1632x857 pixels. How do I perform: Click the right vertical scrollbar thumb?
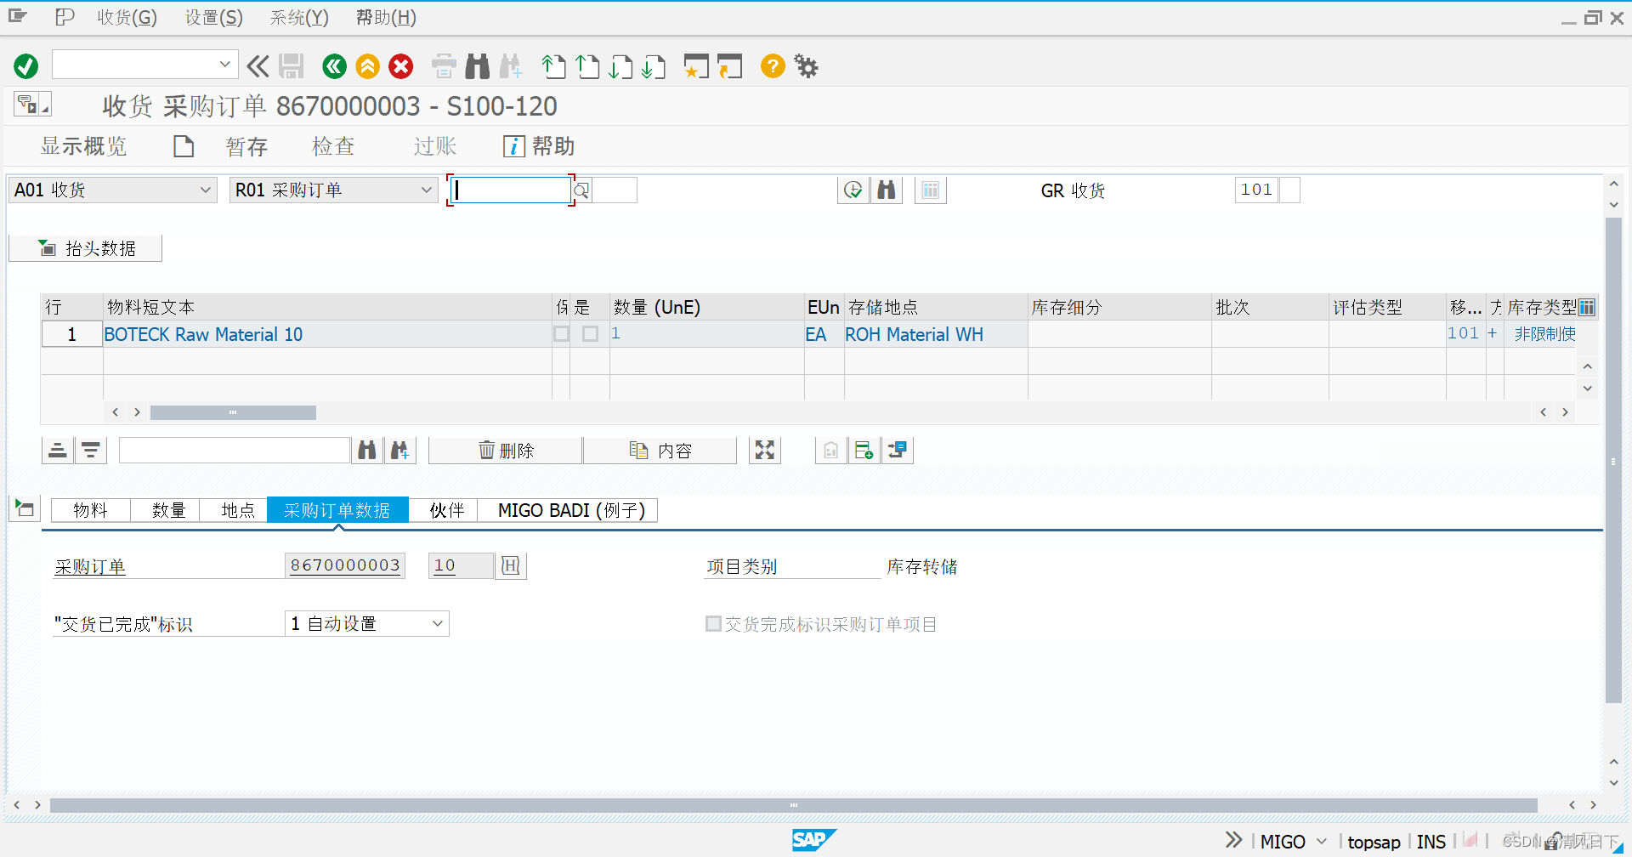pyautogui.click(x=1613, y=461)
